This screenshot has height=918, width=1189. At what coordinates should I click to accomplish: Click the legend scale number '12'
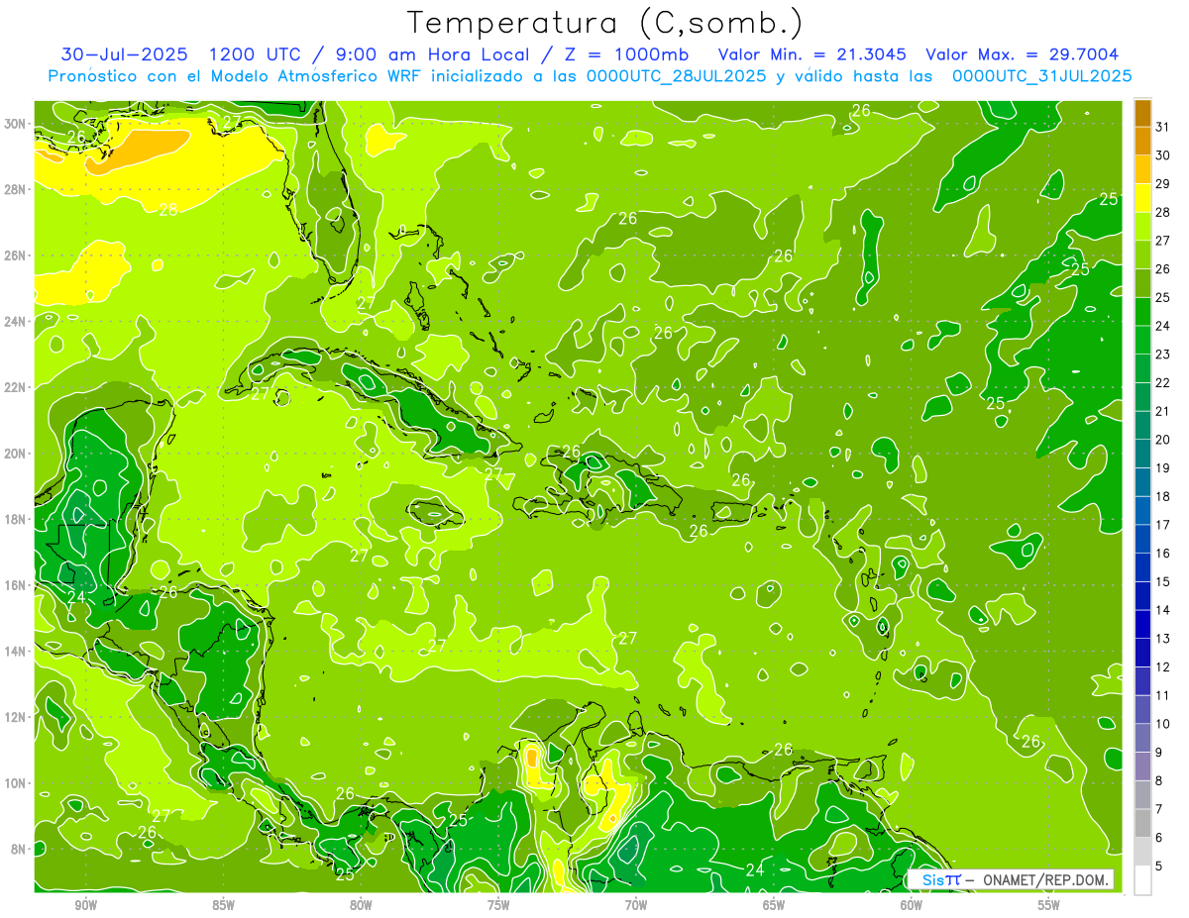coord(1163,667)
